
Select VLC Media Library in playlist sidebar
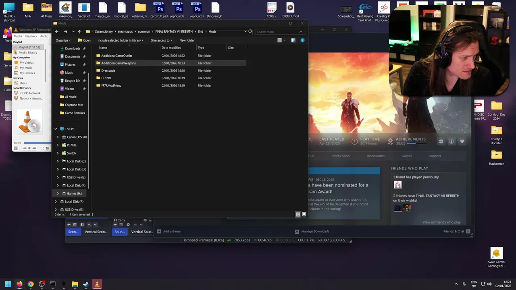(x=28, y=52)
